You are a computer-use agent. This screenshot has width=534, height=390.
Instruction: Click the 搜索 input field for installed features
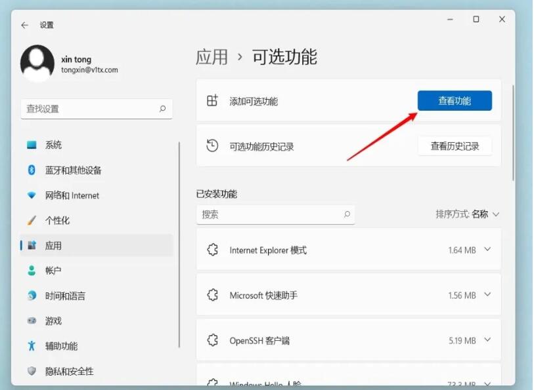tap(276, 214)
